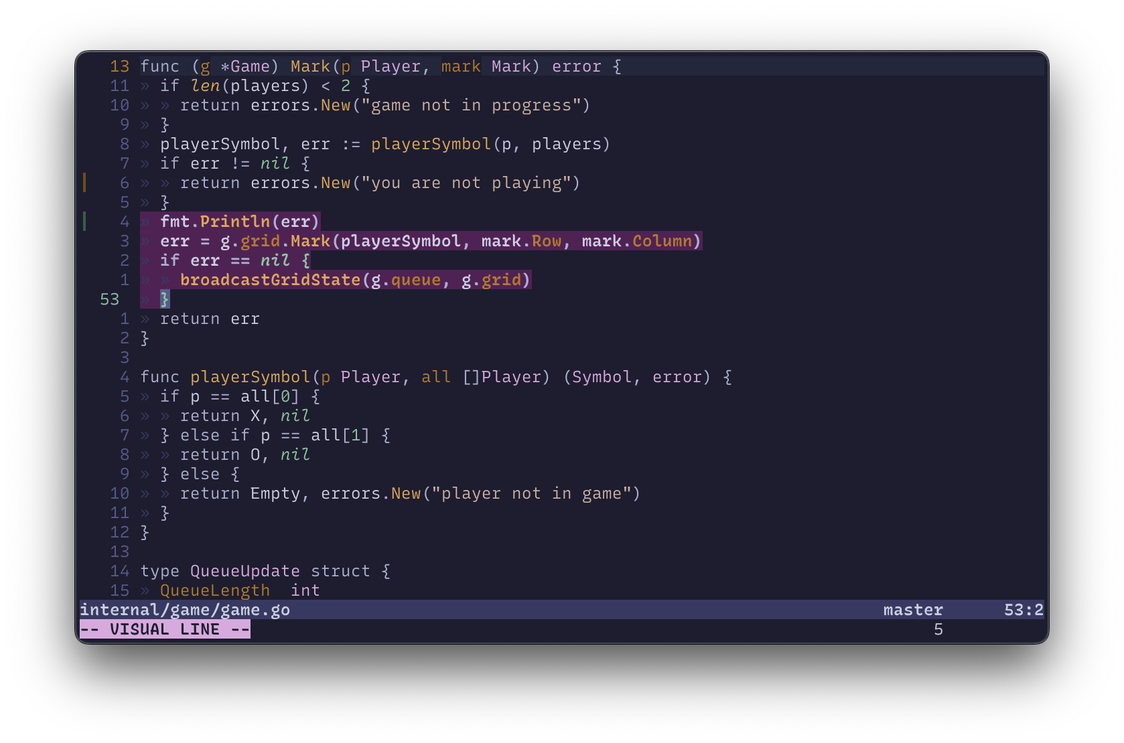Click the relative line number 13 at top
Image resolution: width=1124 pixels, height=743 pixels.
pyautogui.click(x=120, y=66)
